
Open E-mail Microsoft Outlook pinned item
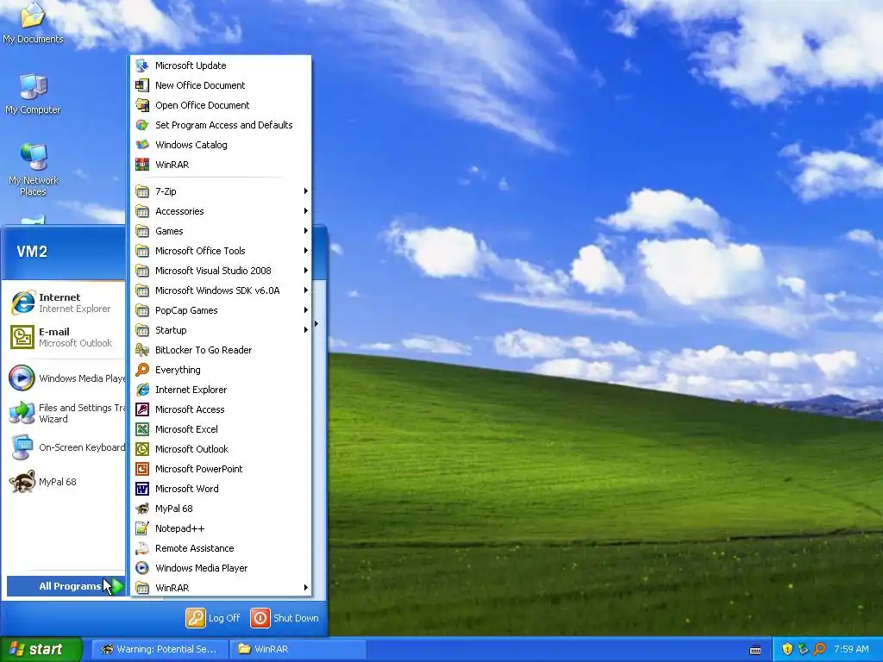coord(66,337)
